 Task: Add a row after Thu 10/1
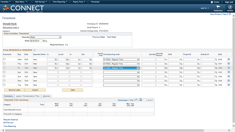pyautogui.click(x=229, y=63)
